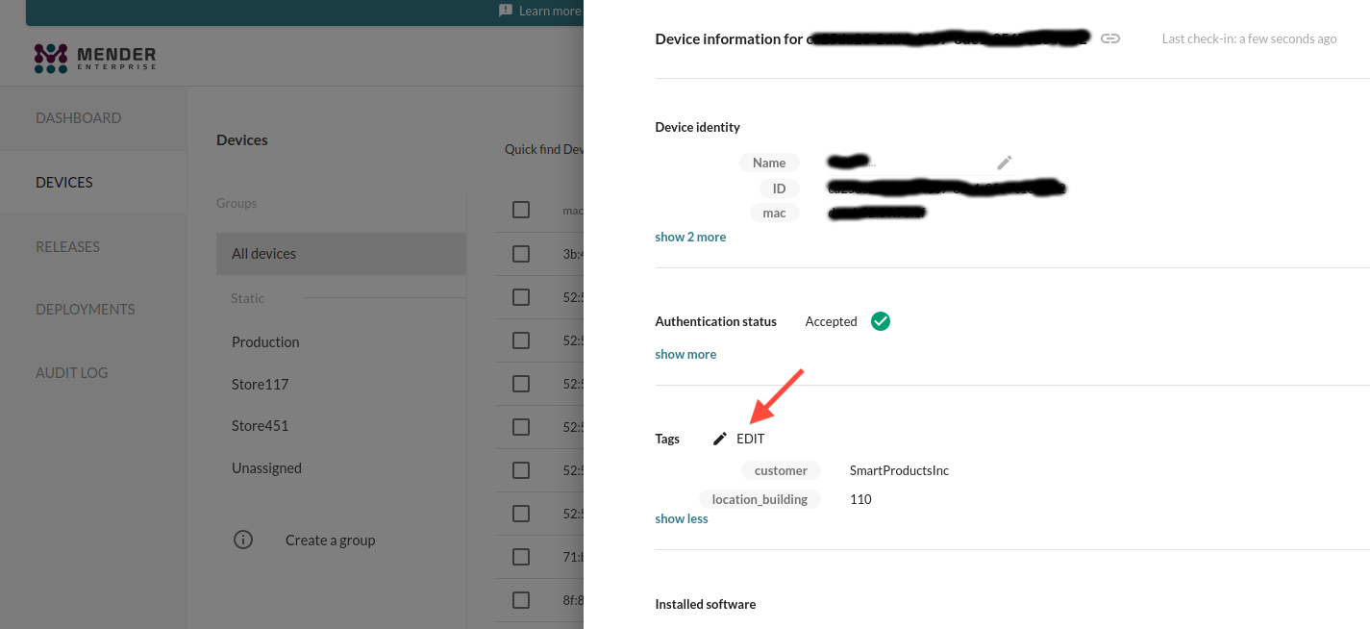Click the Installed software heading
The image size is (1370, 629).
coord(706,604)
